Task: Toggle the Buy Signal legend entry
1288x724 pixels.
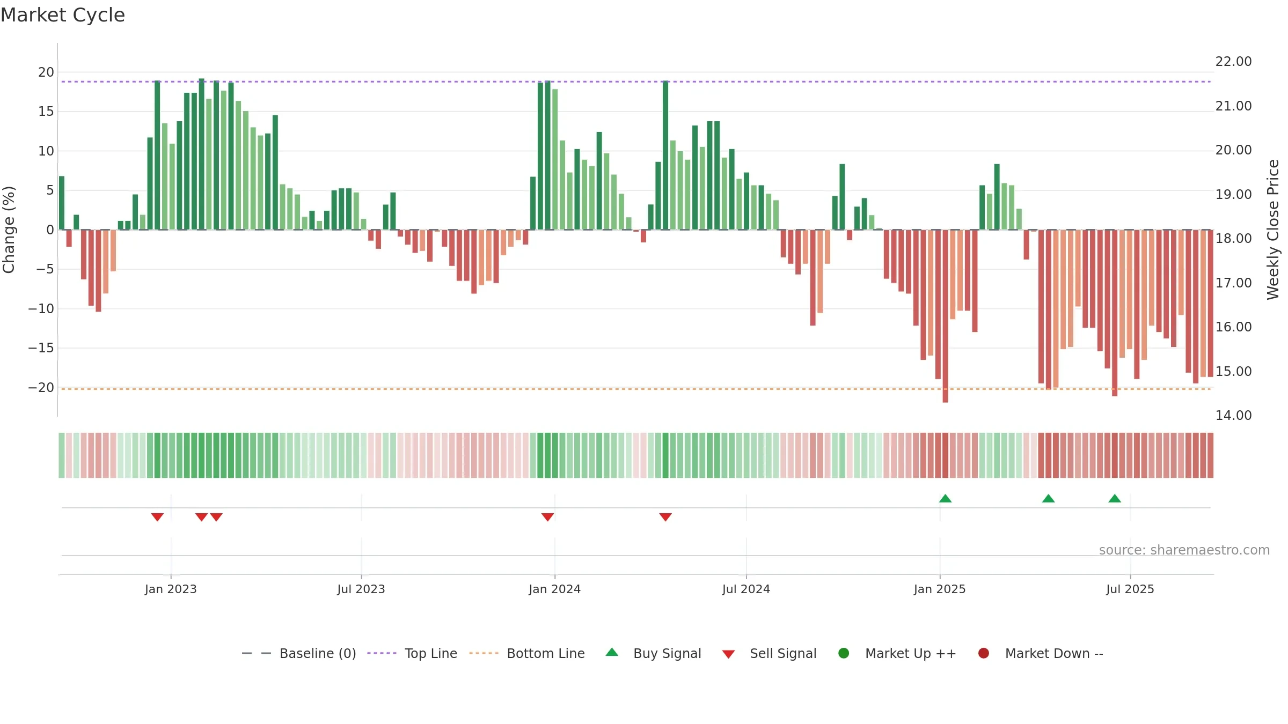Action: (653, 653)
